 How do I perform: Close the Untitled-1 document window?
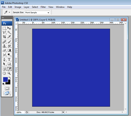(x=124, y=20)
